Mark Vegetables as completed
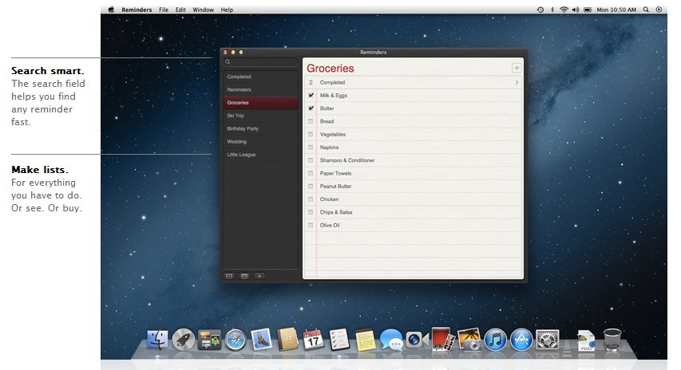The image size is (681, 370). pos(311,135)
